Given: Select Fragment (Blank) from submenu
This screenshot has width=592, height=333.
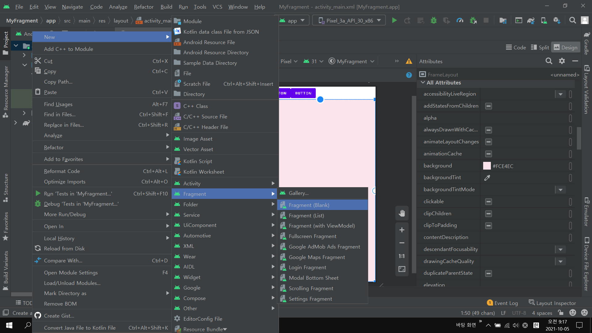Looking at the screenshot, I should tap(323, 205).
